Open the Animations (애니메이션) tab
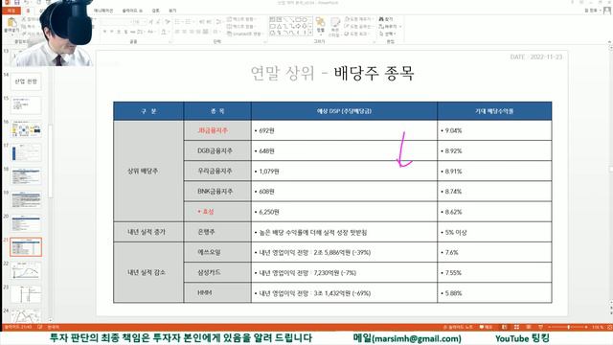The height and width of the screenshot is (345, 613). click(x=103, y=11)
